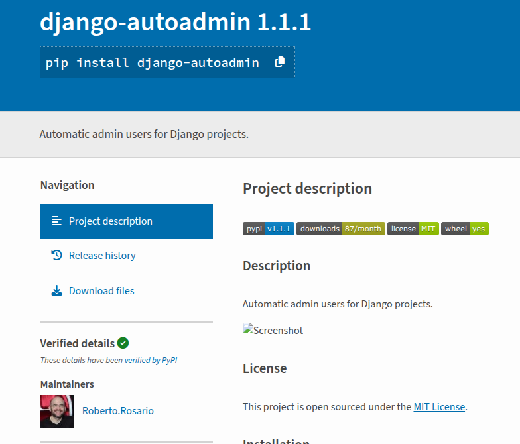Click the Project description list icon
The height and width of the screenshot is (444, 520).
click(x=57, y=221)
